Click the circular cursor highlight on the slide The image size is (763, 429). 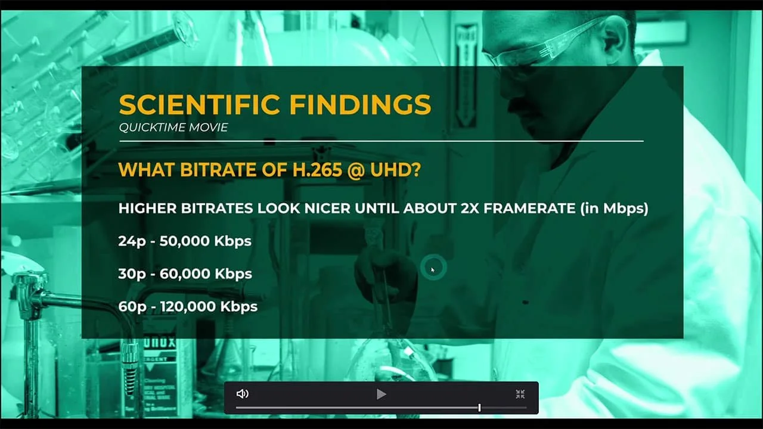(x=433, y=268)
